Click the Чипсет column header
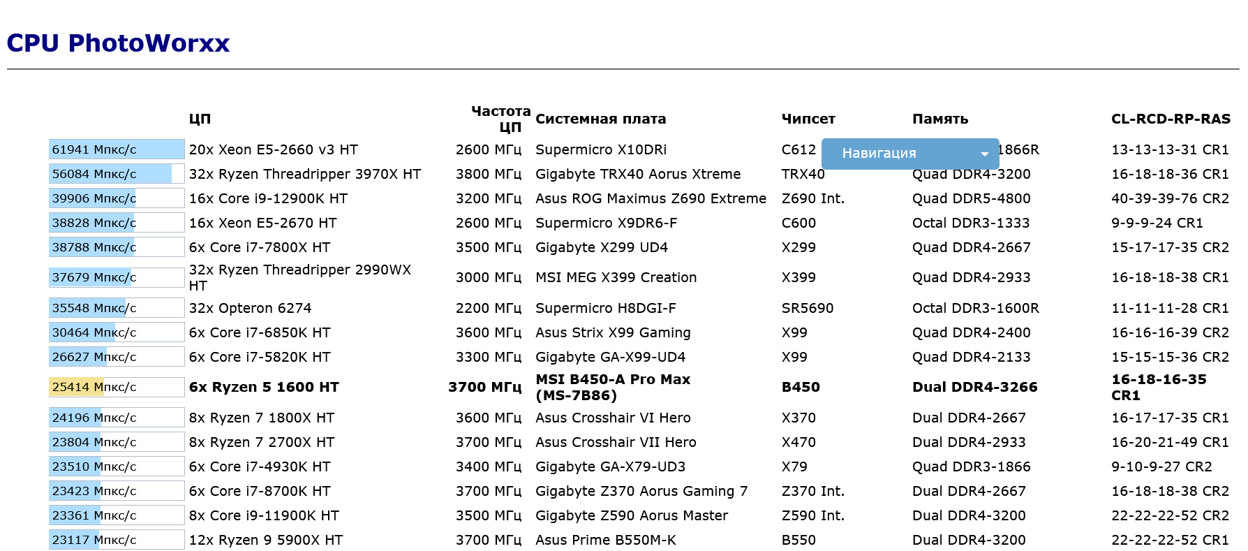 point(808,119)
